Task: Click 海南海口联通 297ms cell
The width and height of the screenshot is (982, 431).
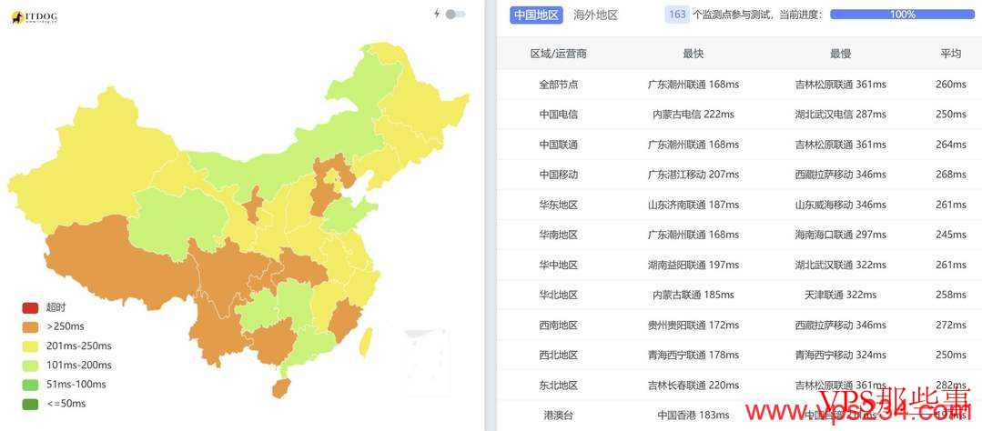Action: pyautogui.click(x=840, y=235)
